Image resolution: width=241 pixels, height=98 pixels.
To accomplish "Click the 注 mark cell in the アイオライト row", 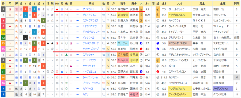I will (x=10, y=9).
